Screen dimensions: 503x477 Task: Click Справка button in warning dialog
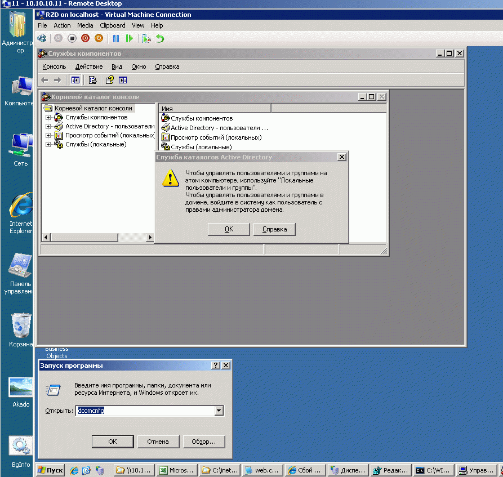pyautogui.click(x=274, y=229)
